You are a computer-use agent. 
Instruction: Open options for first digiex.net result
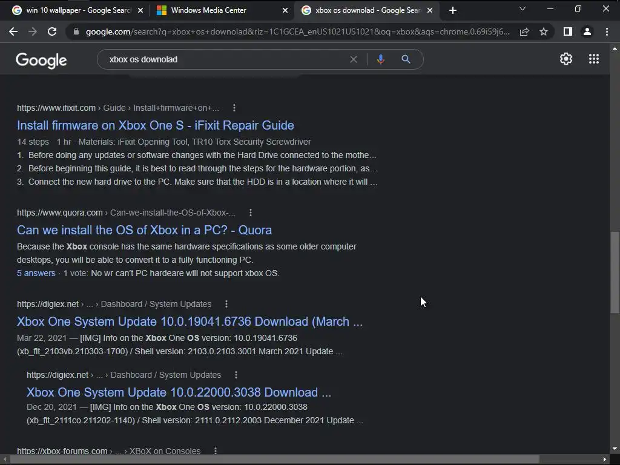point(226,304)
